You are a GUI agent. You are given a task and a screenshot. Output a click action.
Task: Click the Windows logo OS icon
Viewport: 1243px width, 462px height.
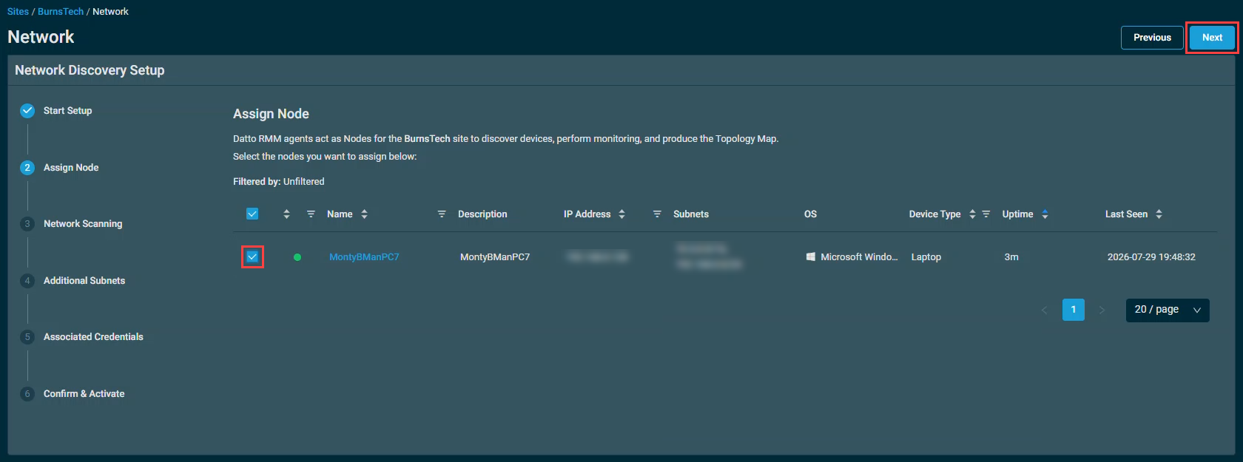811,257
